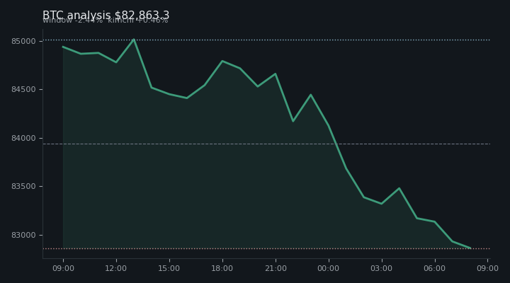Select the 83000 price axis label
This screenshot has width=510, height=283.
pyautogui.click(x=23, y=235)
